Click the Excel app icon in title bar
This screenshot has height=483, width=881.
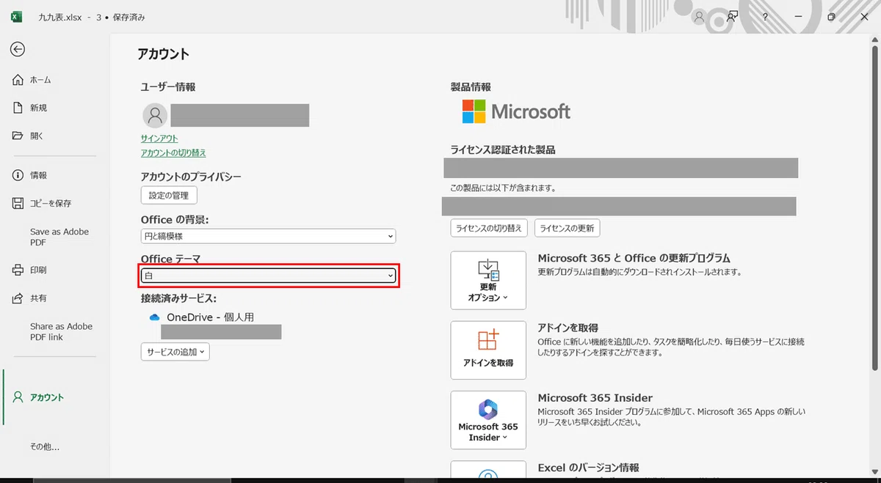(x=16, y=16)
